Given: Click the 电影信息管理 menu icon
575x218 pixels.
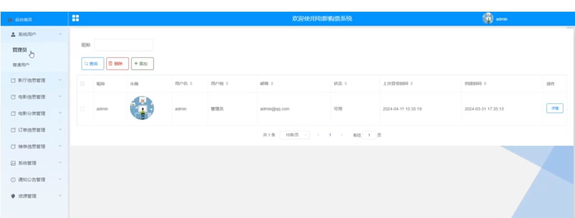Looking at the screenshot, I should (x=13, y=97).
